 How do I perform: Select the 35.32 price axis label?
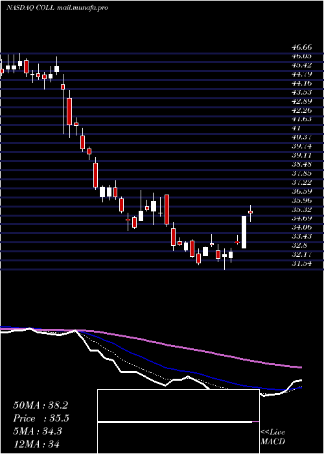coord(301,209)
